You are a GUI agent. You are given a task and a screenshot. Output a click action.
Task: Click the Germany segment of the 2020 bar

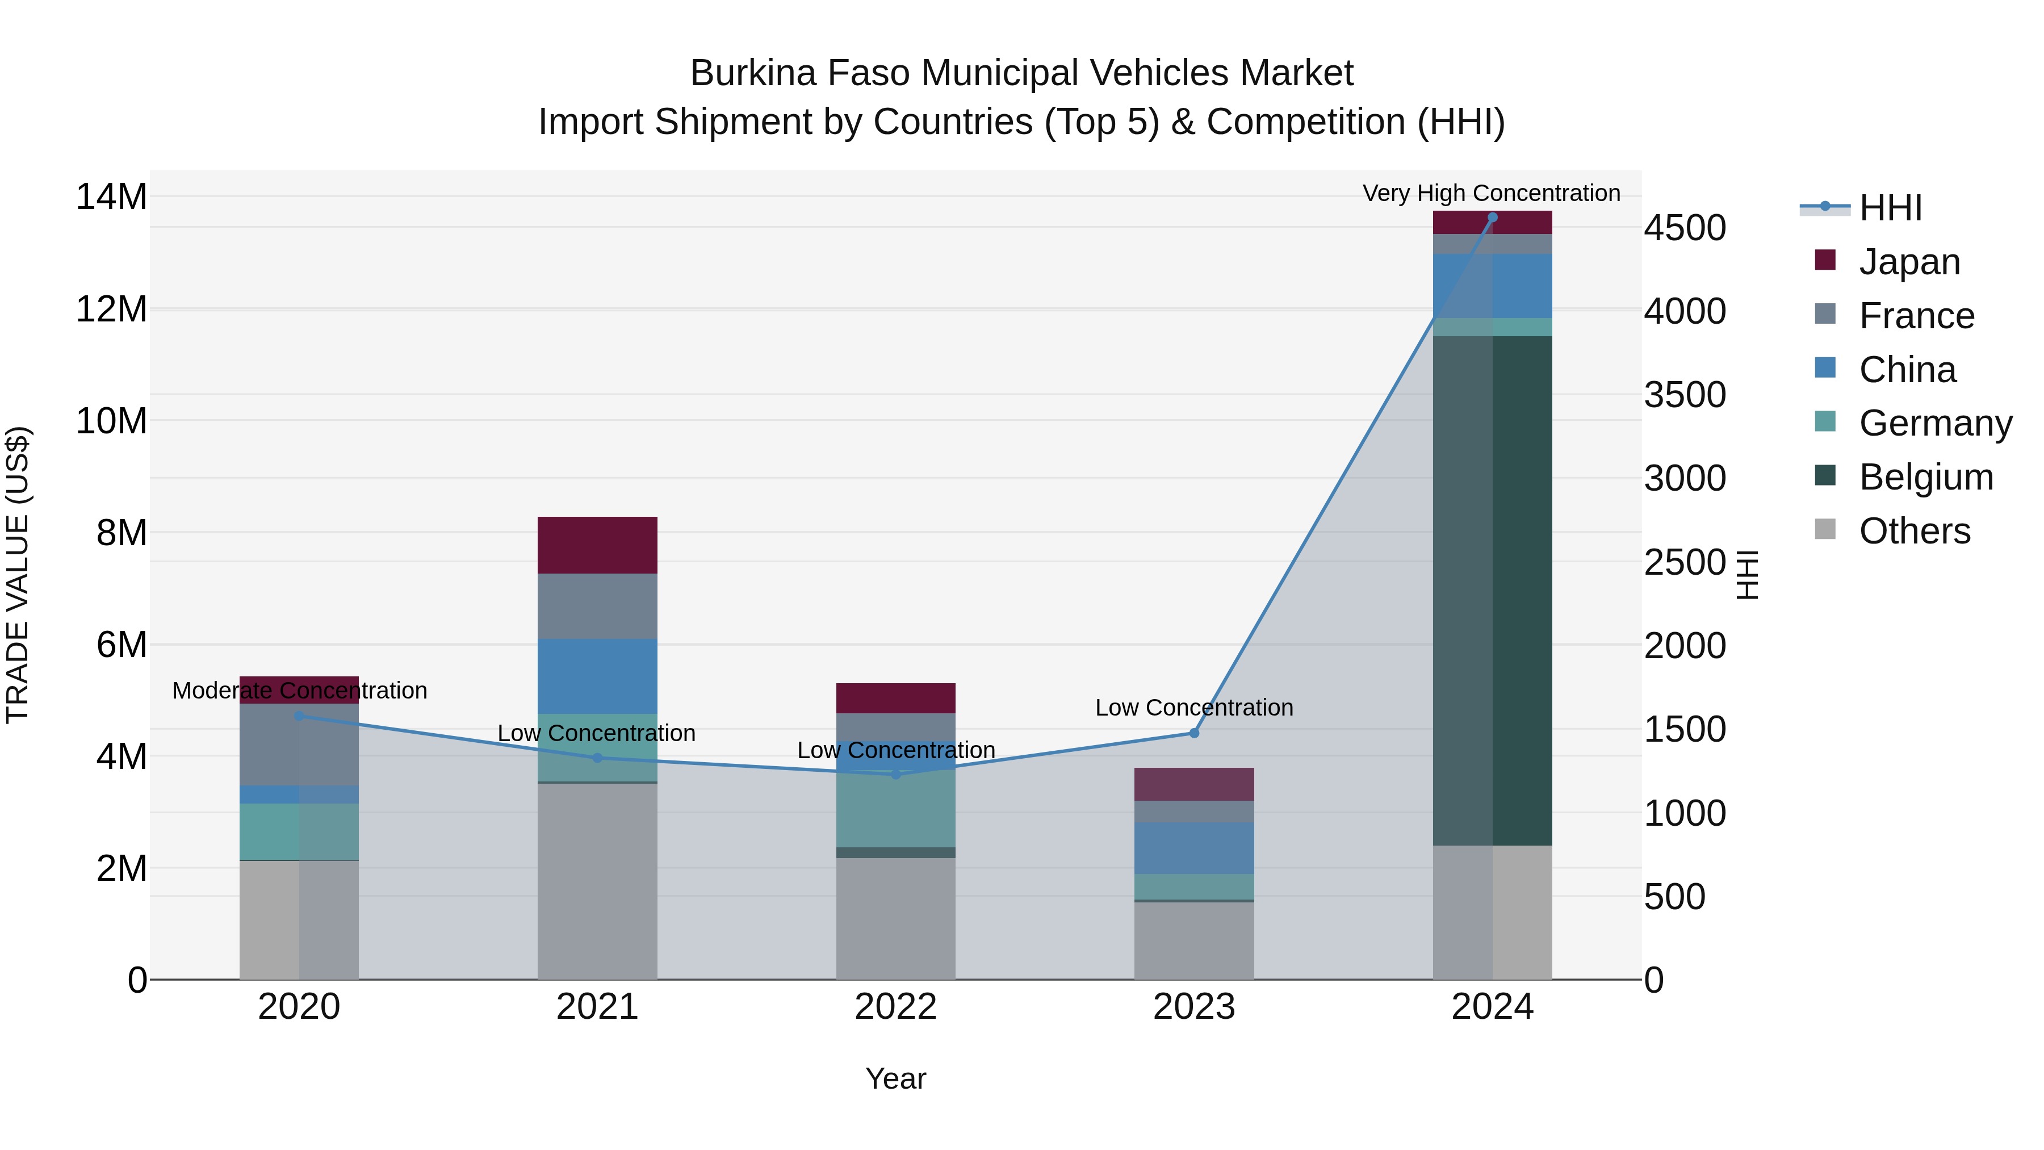(x=299, y=832)
